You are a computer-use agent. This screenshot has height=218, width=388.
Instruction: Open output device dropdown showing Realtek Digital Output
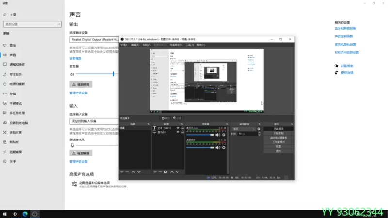94,40
